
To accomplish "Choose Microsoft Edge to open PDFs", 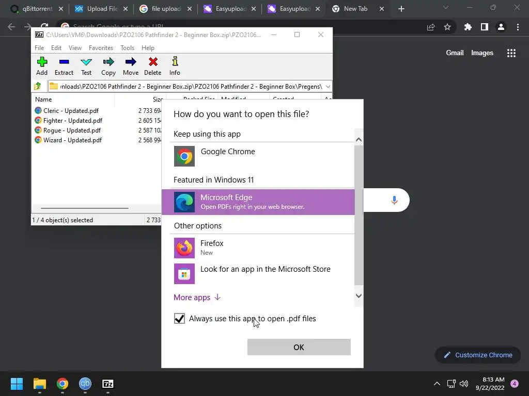I will point(258,202).
